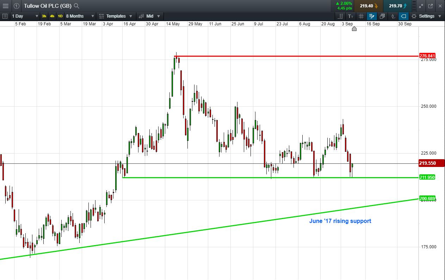Search for another instrument via magnifier icon
Image resolution: width=445 pixels, height=280 pixels.
pyautogui.click(x=76, y=6)
